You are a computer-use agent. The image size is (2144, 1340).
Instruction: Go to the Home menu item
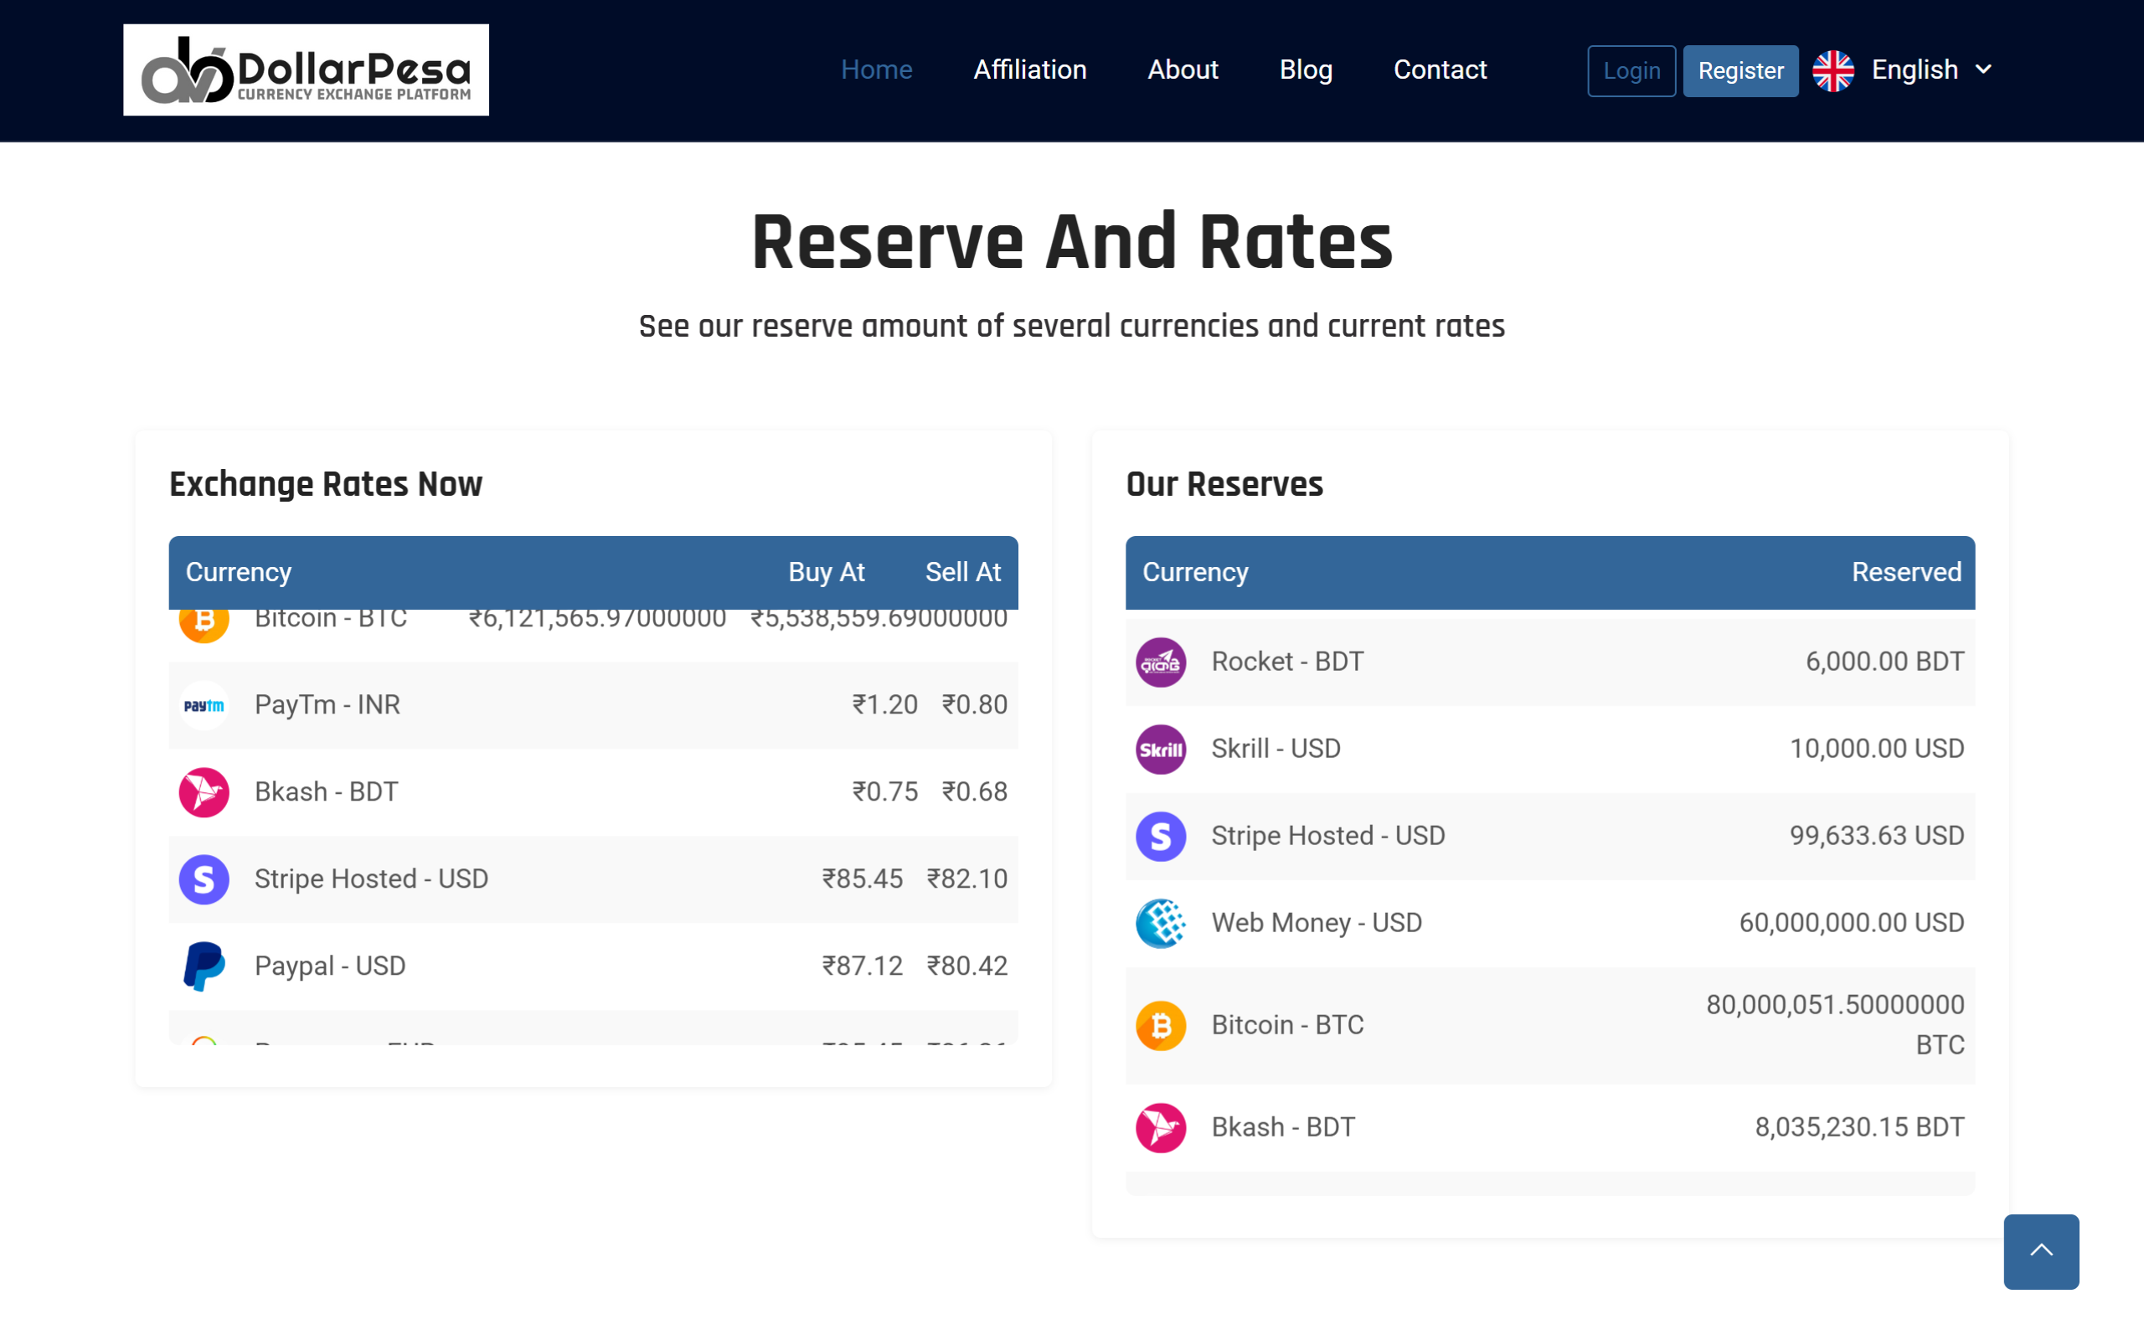(x=876, y=70)
